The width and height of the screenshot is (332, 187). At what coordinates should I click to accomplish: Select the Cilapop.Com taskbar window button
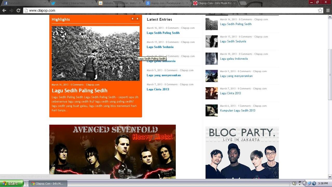click(x=48, y=183)
